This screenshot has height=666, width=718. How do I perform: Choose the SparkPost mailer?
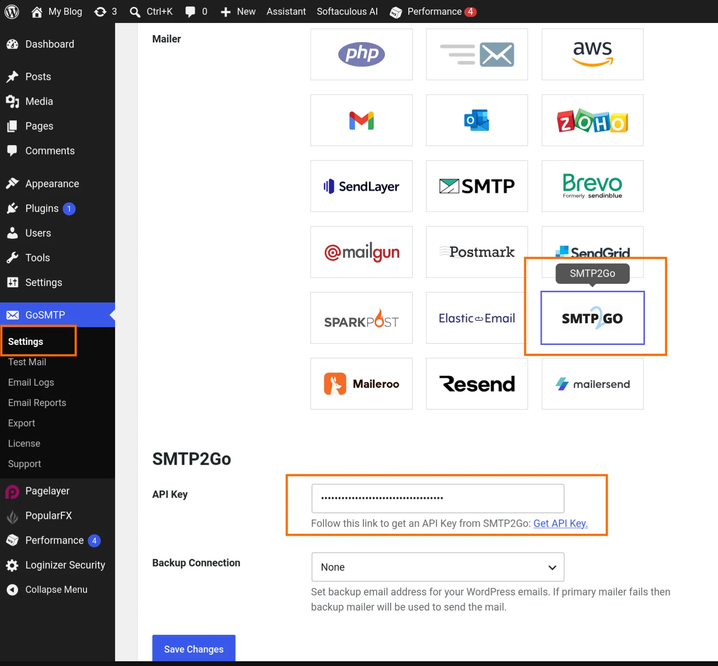pos(361,318)
